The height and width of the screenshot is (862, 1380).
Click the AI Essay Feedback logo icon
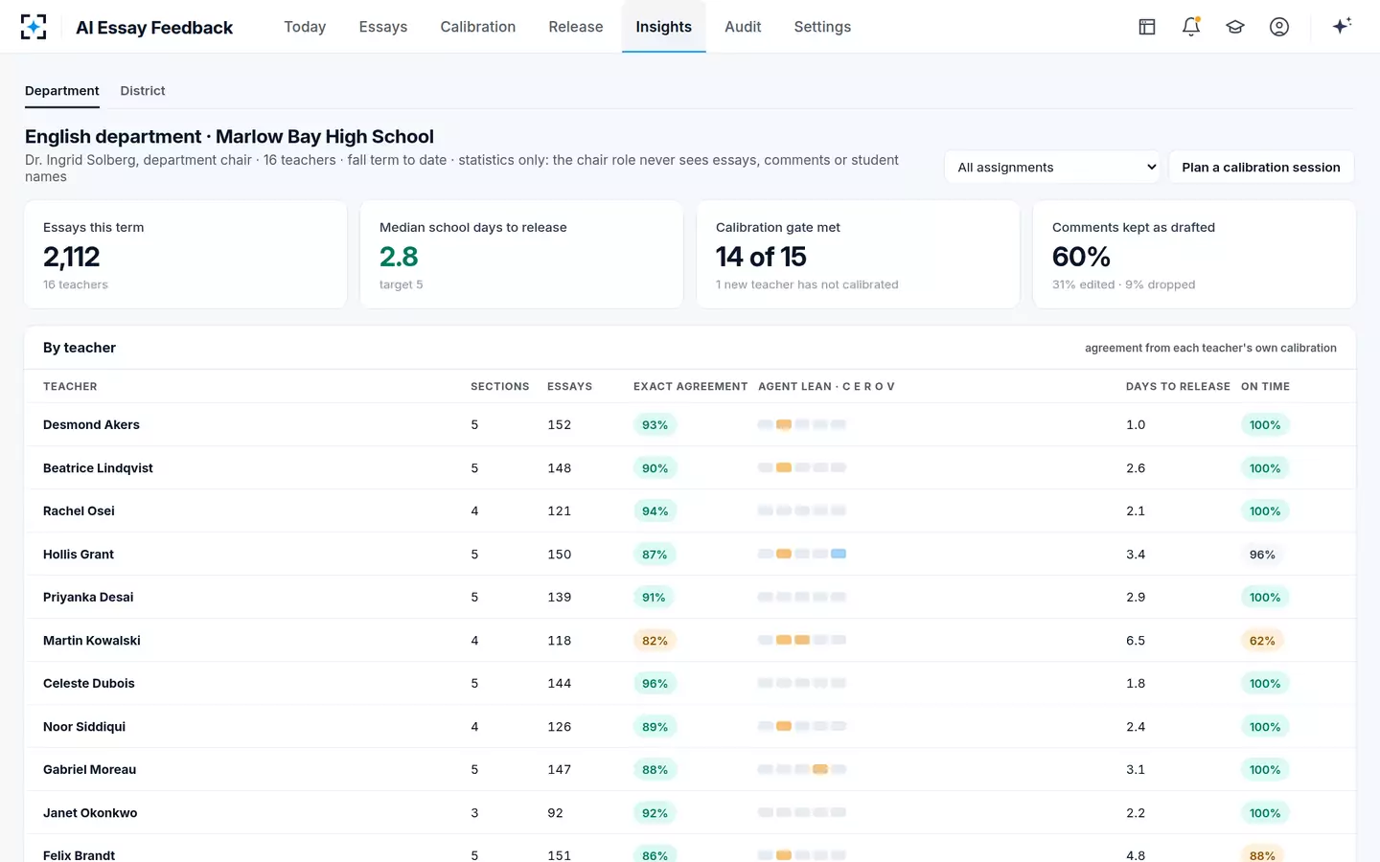34,27
